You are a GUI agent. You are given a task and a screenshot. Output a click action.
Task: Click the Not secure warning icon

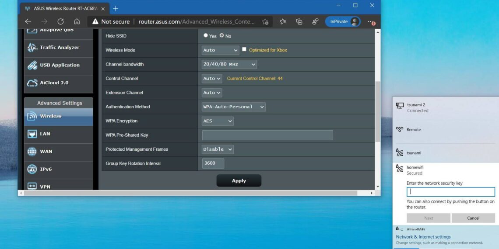95,21
